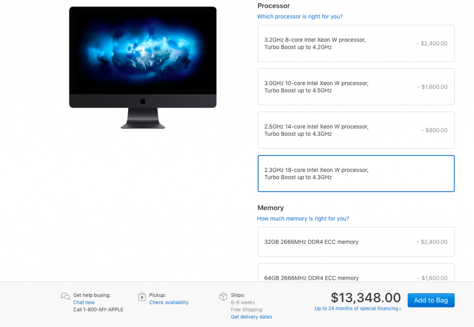Select the 3.2GHz 8-core Xeon W processor
Viewport: 474px width, 327px height.
click(x=356, y=44)
